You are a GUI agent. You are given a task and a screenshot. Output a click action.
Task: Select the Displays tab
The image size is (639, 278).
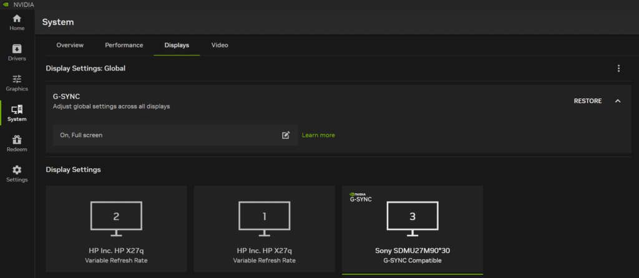coord(177,45)
